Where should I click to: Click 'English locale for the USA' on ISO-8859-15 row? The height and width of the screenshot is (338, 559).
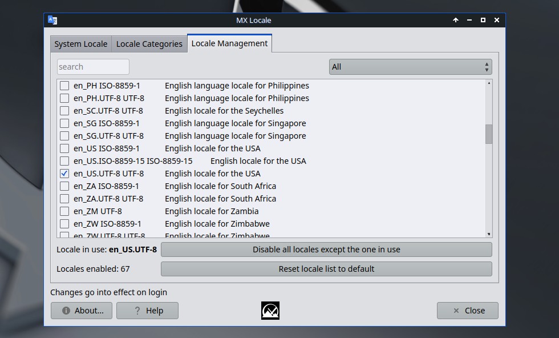click(x=258, y=161)
